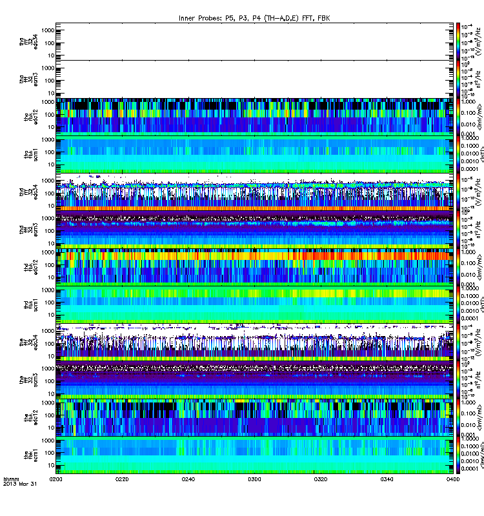Click the 'the fff 32 edc34' y-axis label
Image resolution: width=484 pixels, height=516 pixels.
tap(28, 342)
